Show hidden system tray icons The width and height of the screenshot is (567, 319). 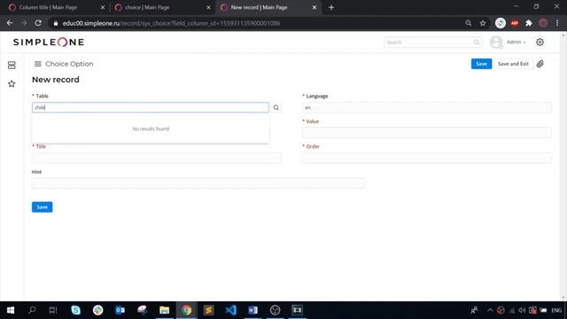click(x=490, y=310)
